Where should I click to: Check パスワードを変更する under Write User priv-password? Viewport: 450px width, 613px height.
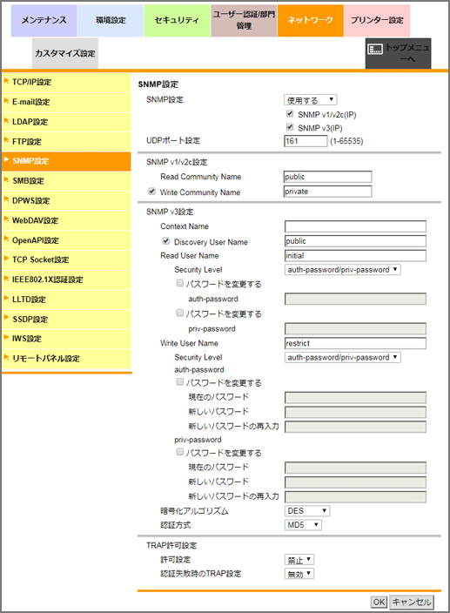point(180,452)
